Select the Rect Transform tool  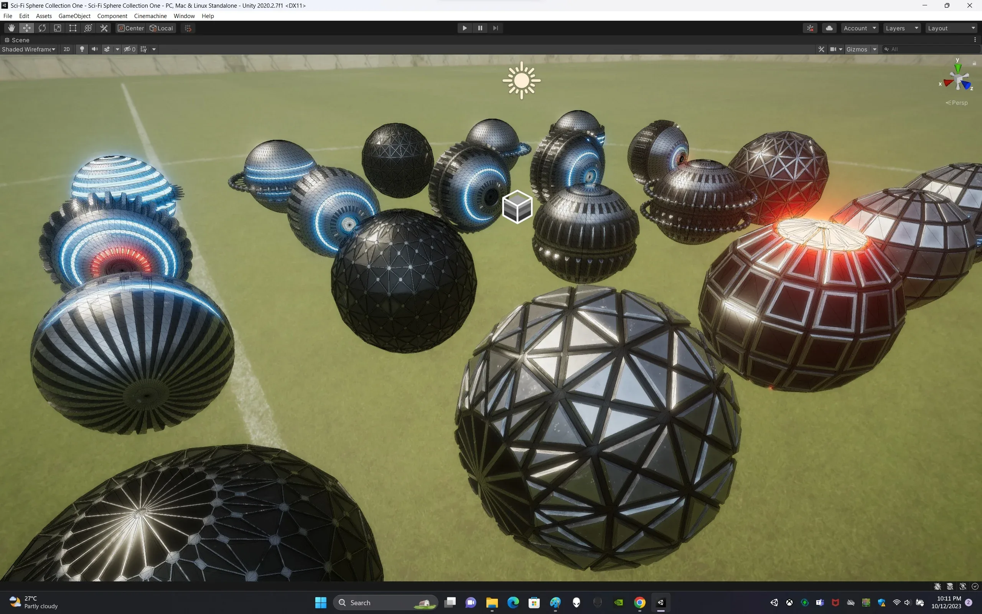pyautogui.click(x=72, y=28)
